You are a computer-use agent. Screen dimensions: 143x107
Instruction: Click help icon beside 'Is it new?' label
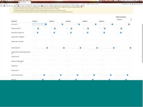tap(17, 24)
